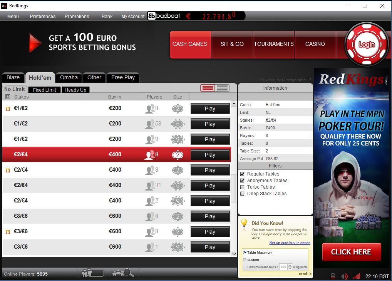Open Set up auto buy-in option link
The width and height of the screenshot is (392, 281).
point(290,243)
